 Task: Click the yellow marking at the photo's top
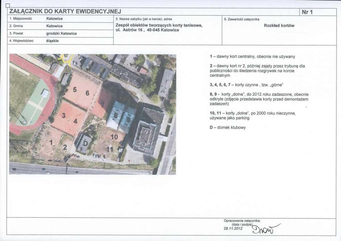pos(66,59)
